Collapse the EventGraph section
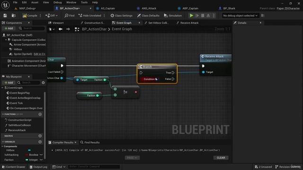Screen dimensions: 303x170 point(3,88)
